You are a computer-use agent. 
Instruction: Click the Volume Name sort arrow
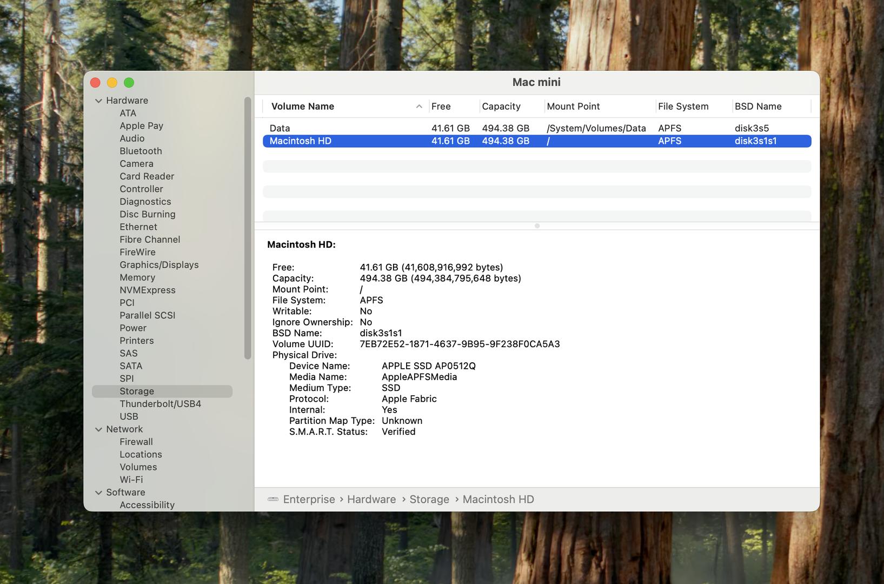pos(419,107)
